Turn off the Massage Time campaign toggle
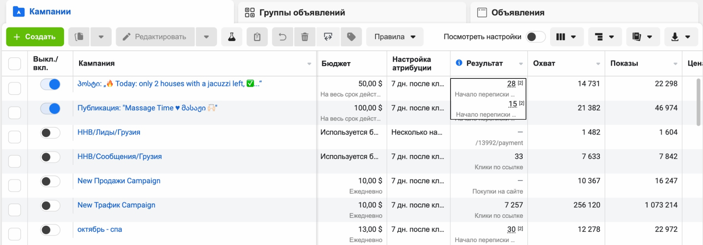Screen dimensions: 703x245 tap(50, 109)
